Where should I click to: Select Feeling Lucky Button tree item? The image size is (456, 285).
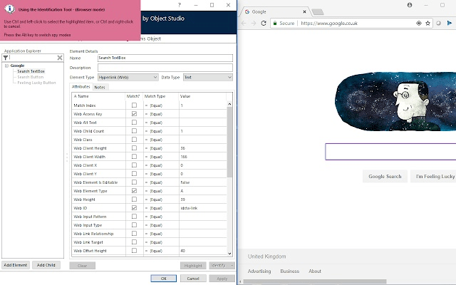pos(36,83)
